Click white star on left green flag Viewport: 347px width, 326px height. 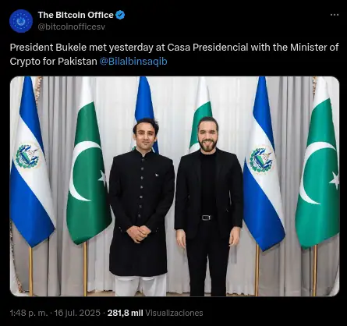102,178
